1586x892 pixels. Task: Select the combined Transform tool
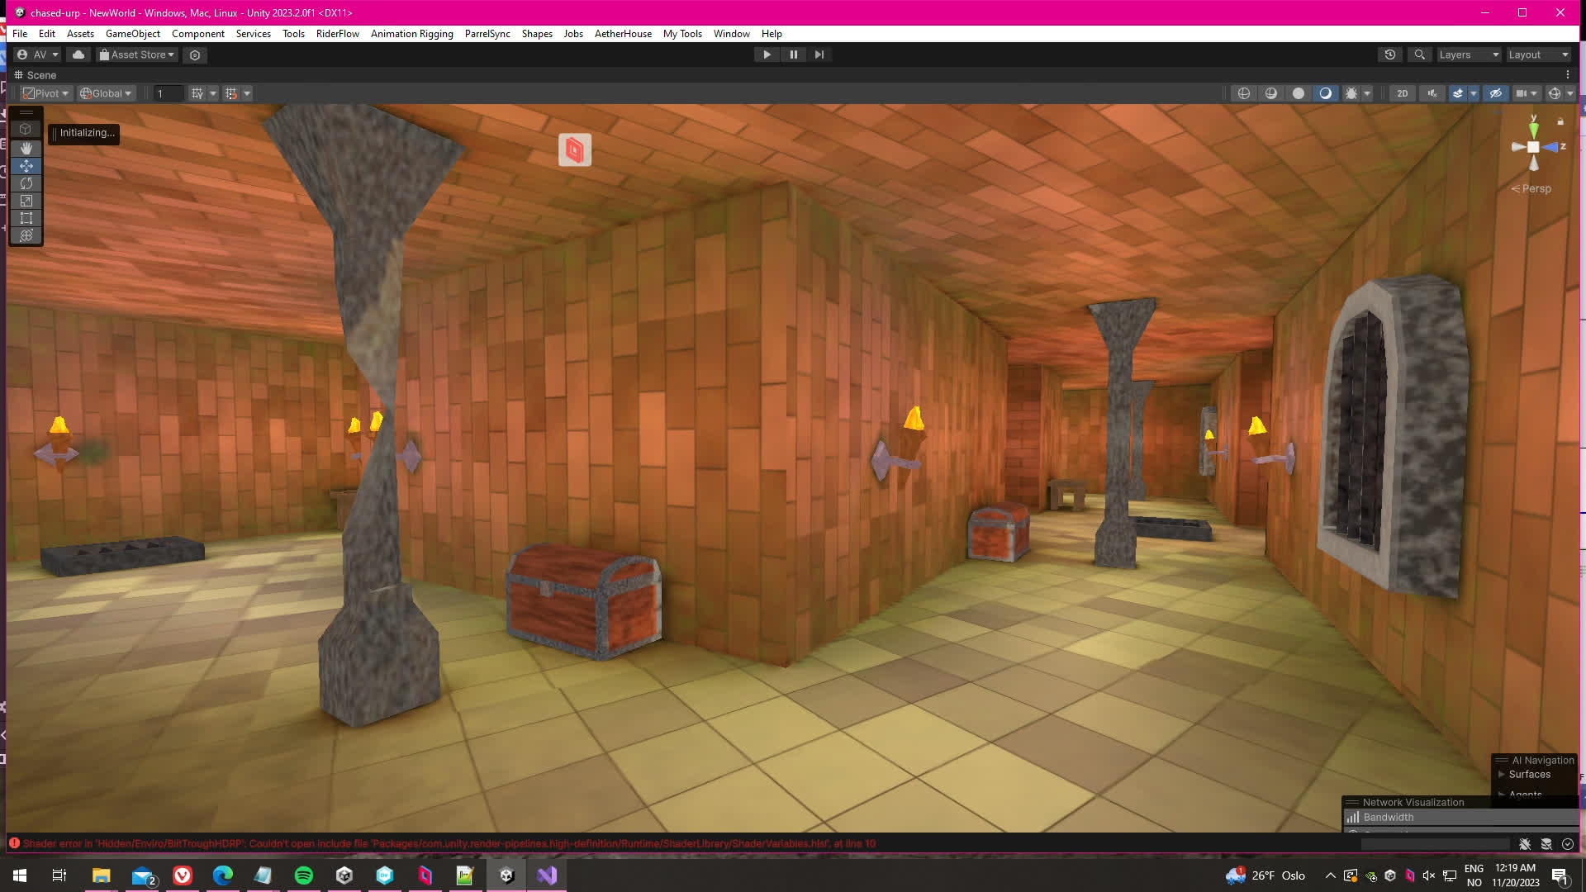point(26,235)
